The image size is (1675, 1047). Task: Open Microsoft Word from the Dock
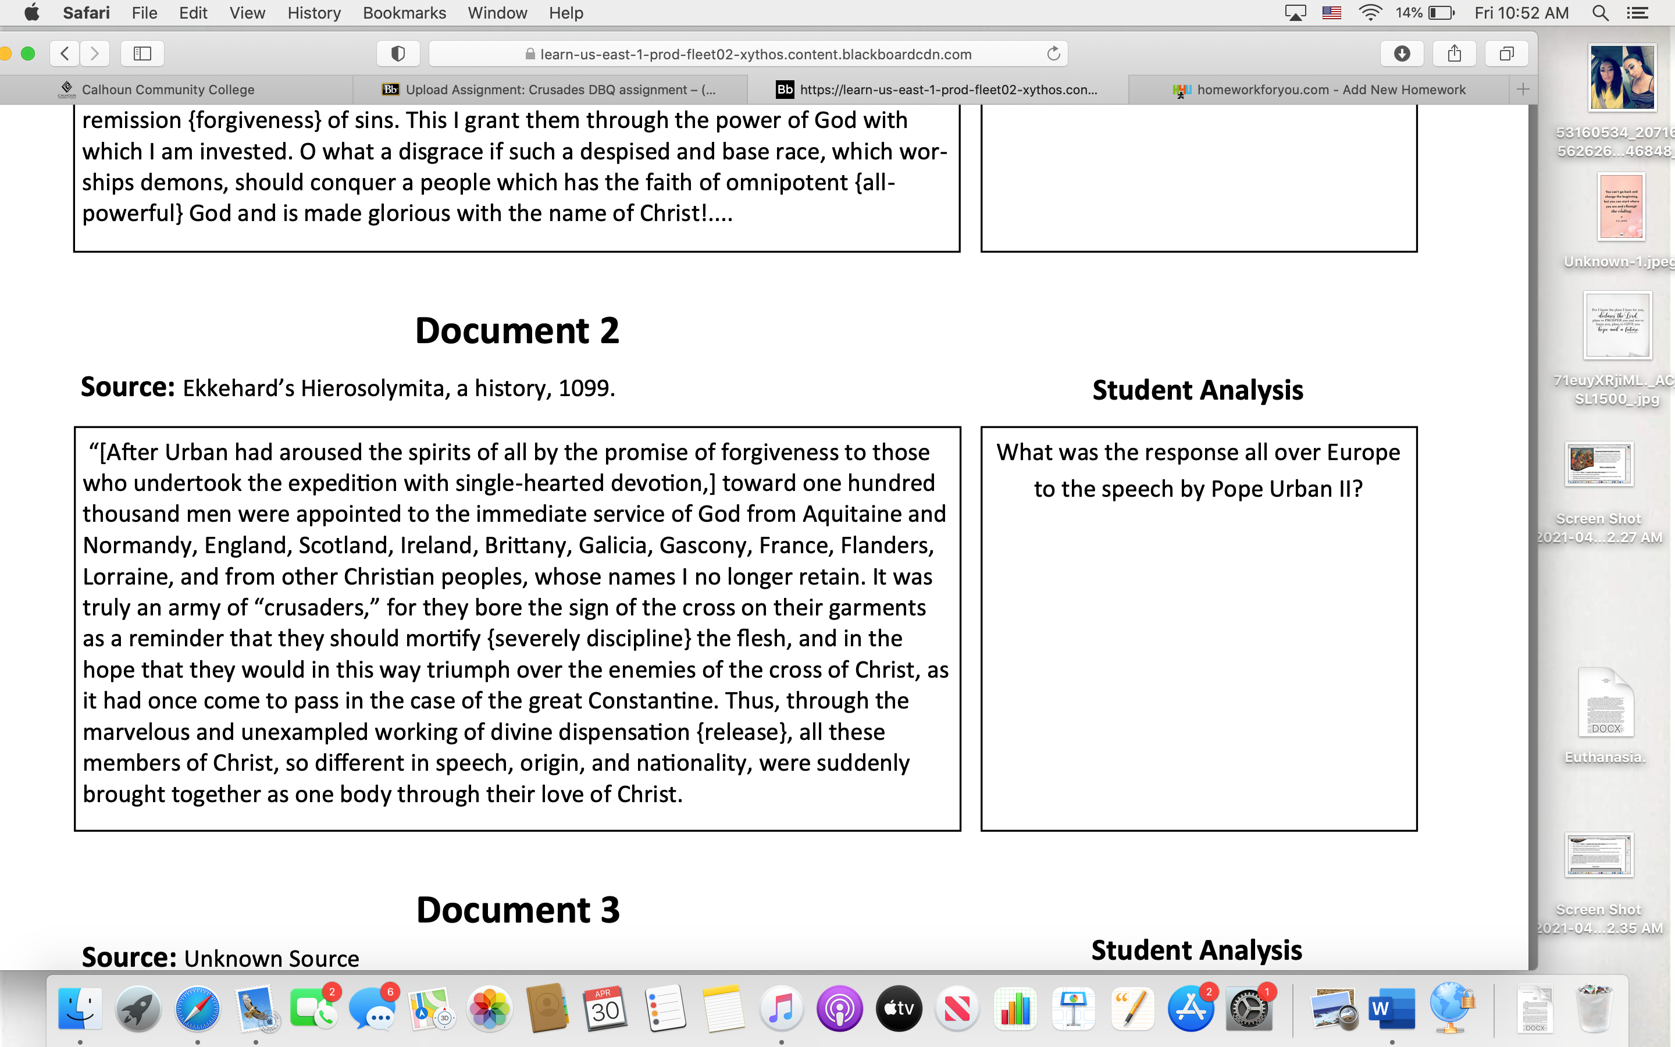pos(1391,1009)
